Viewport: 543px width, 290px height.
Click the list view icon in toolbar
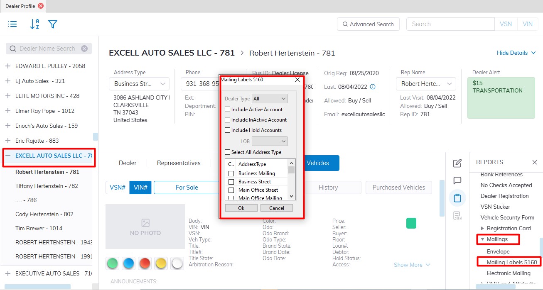[12, 24]
